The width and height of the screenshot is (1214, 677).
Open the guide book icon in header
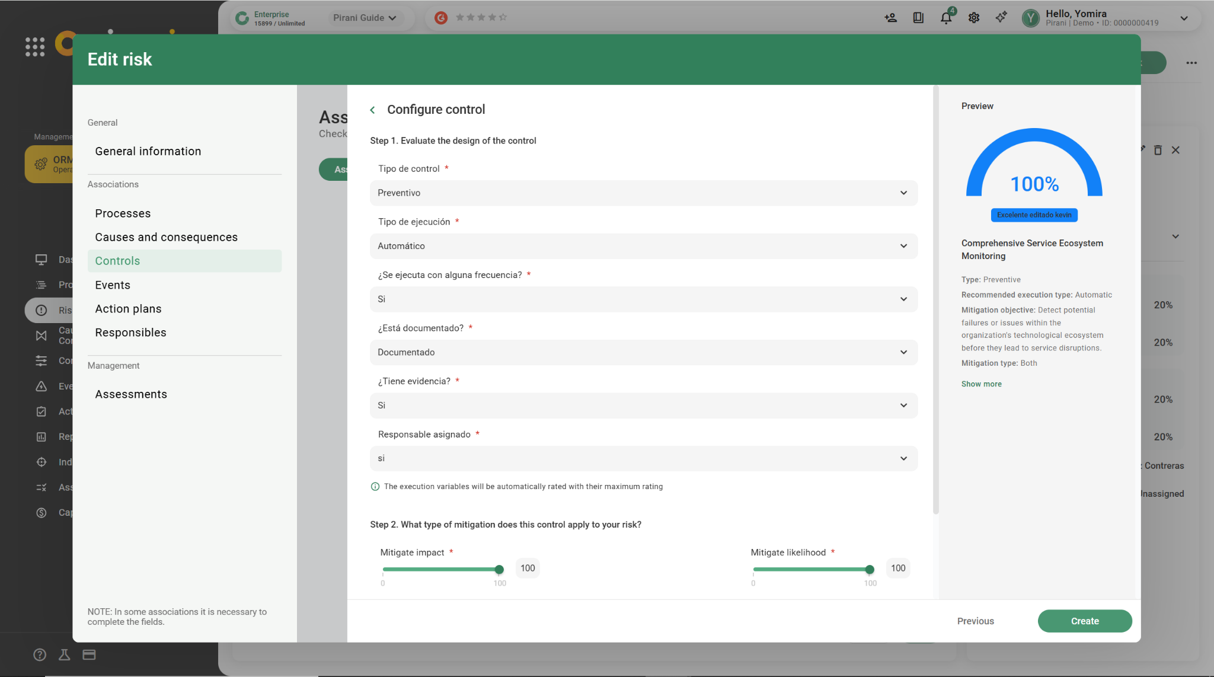[918, 18]
